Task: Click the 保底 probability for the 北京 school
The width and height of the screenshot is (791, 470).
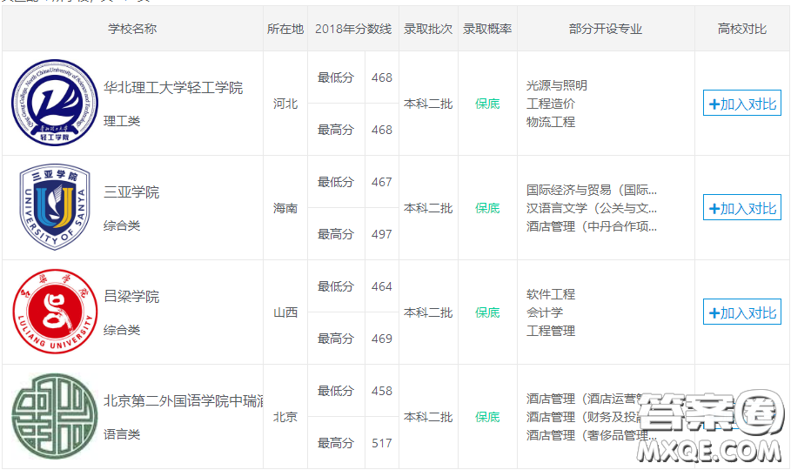Action: point(487,417)
